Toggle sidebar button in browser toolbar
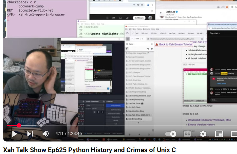 click(x=128, y=39)
